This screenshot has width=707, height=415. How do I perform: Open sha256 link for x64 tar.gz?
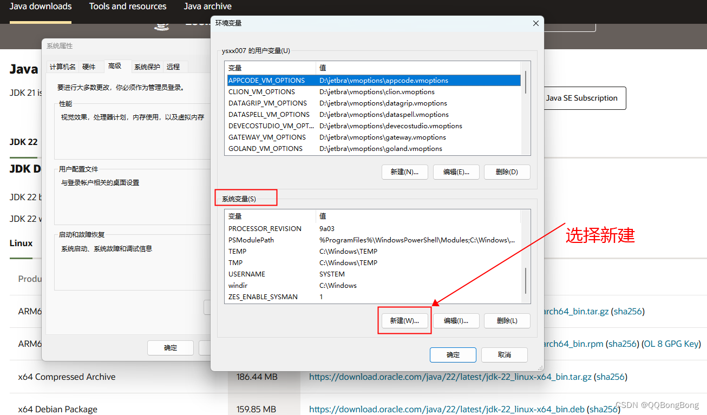[611, 377]
